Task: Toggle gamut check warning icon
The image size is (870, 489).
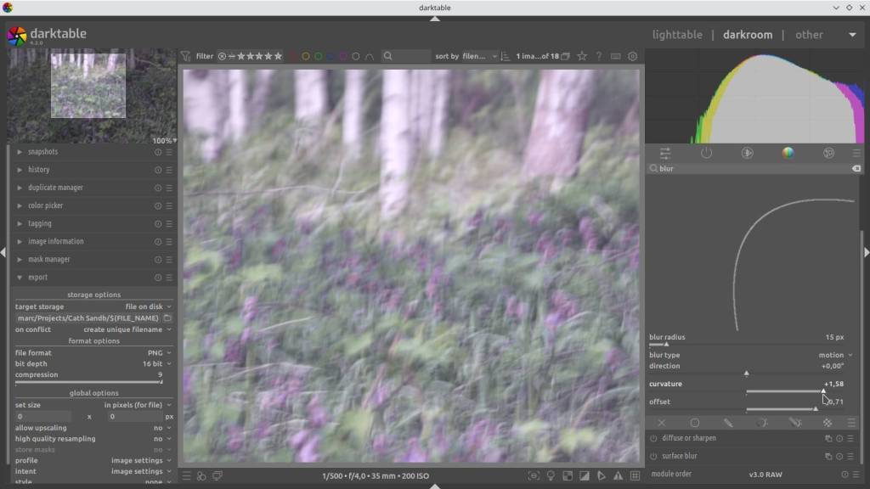Action: tap(618, 476)
